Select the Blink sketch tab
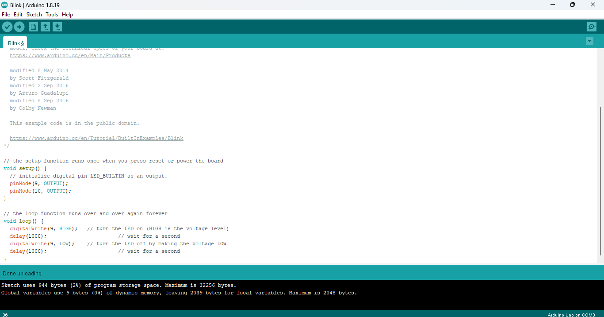 click(x=15, y=43)
